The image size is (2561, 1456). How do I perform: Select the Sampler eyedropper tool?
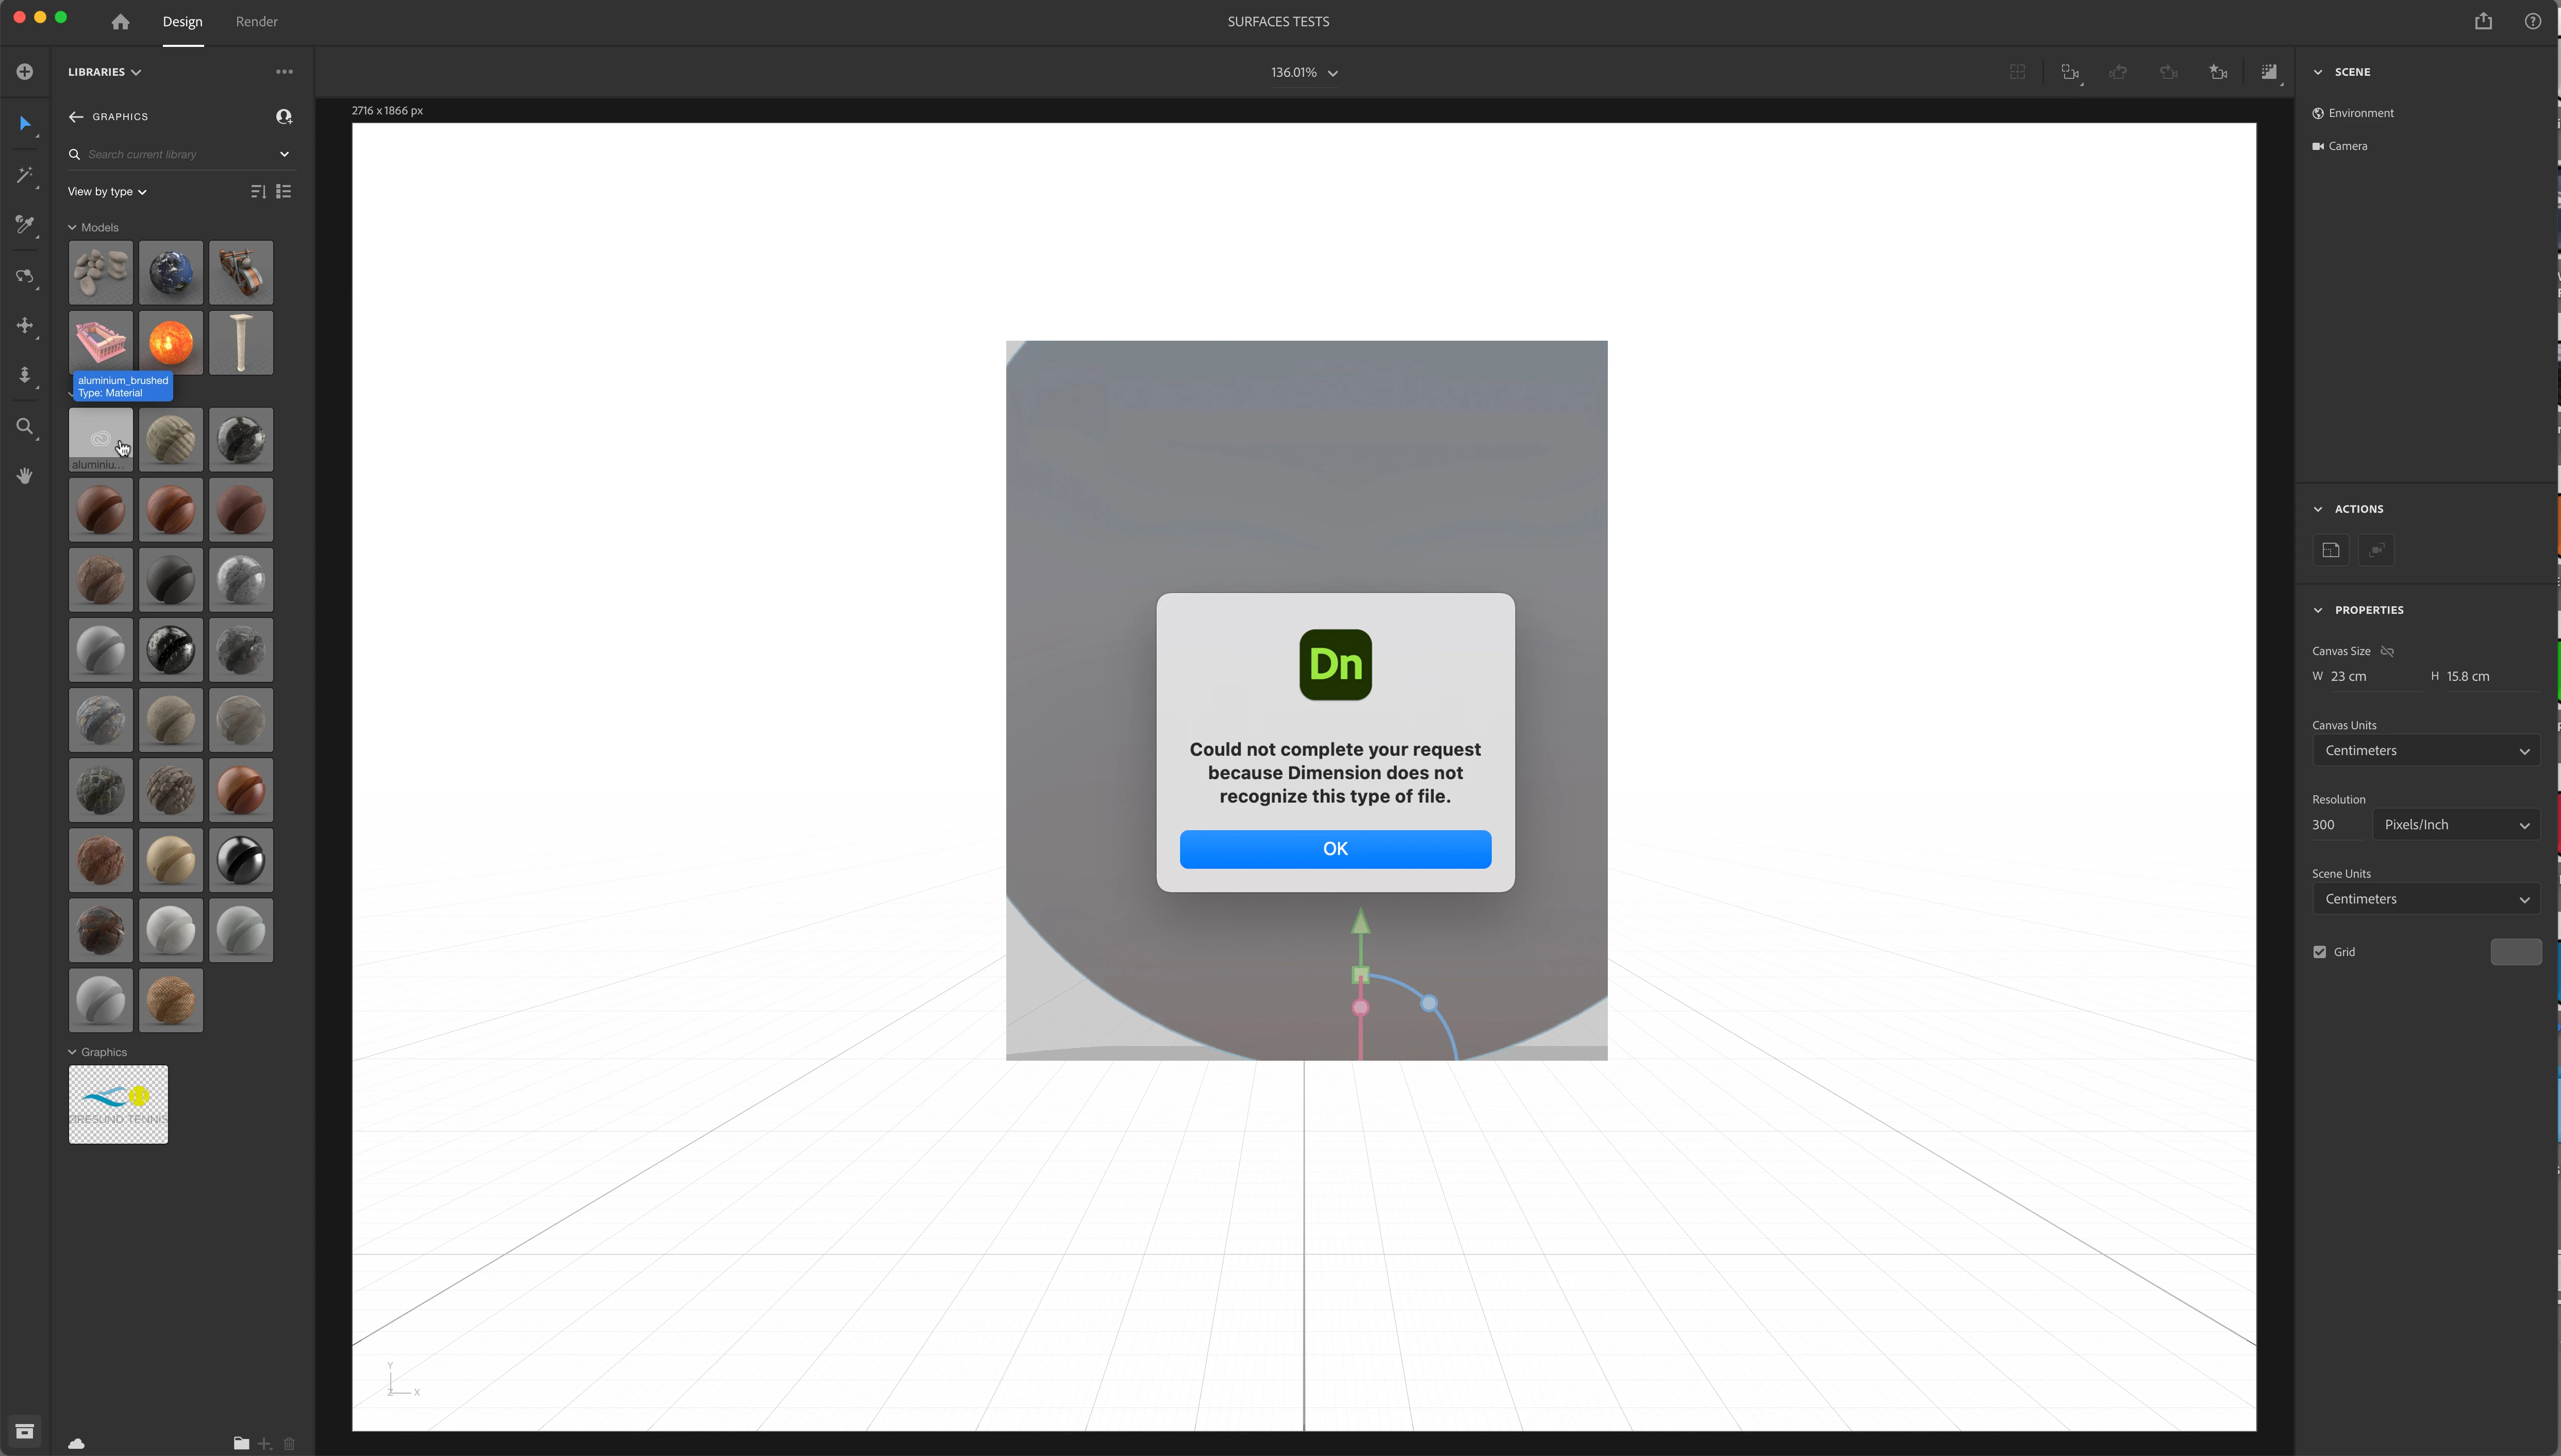[25, 224]
